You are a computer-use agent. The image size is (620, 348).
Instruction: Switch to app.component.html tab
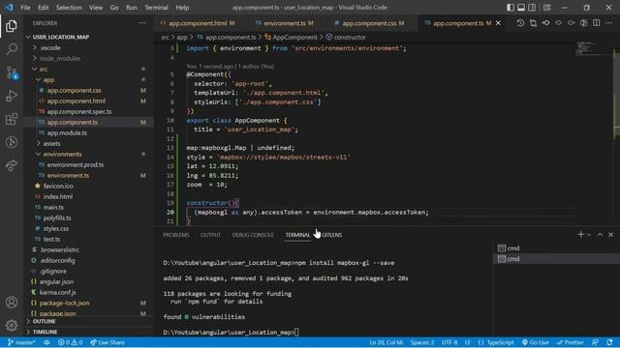(x=198, y=23)
